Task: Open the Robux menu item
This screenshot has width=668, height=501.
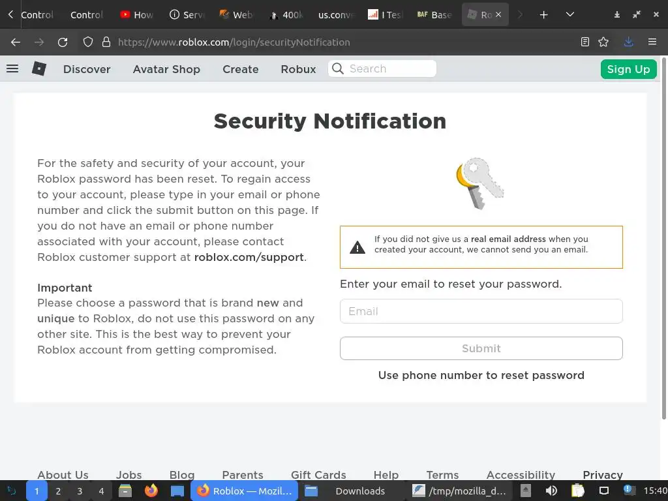Action: click(x=298, y=69)
